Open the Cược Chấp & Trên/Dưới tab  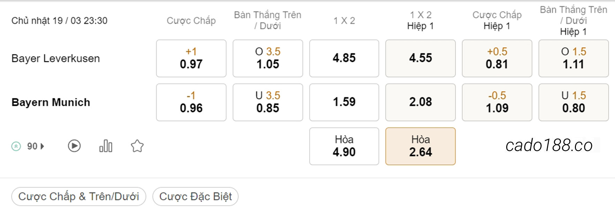click(x=79, y=197)
